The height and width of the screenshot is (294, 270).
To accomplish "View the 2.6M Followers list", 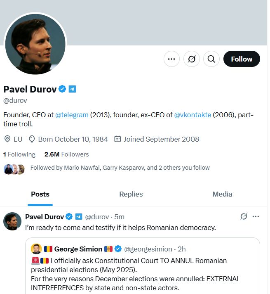I will 66,154.
